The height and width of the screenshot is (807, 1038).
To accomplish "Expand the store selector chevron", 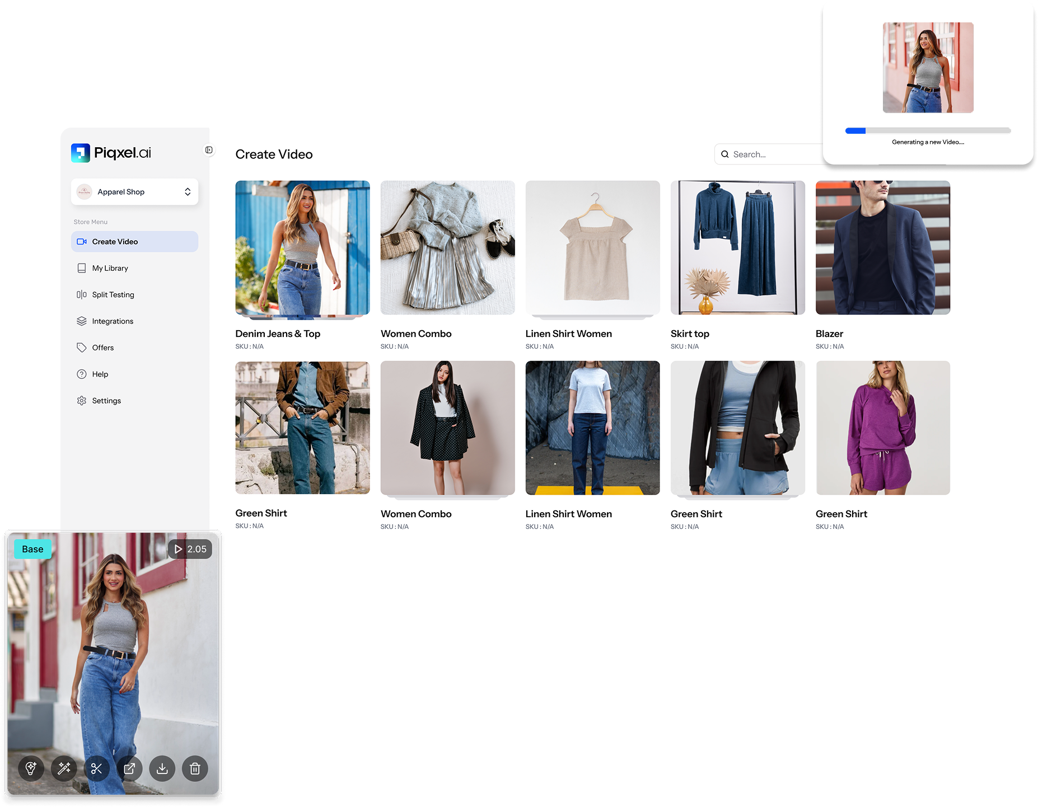I will [188, 191].
